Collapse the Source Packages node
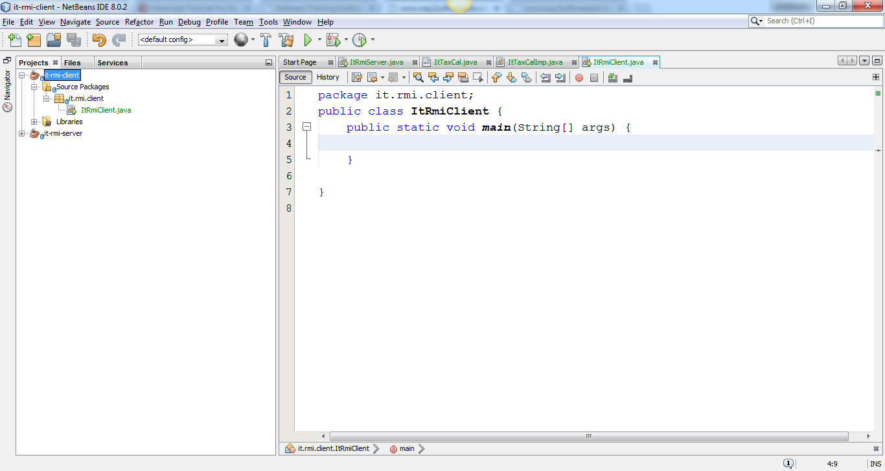 [34, 87]
